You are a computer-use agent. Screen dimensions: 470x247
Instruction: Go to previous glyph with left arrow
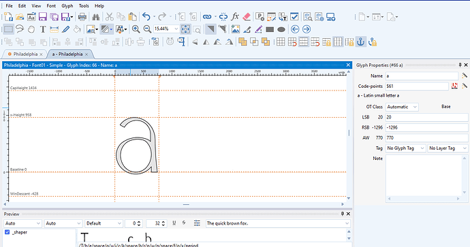tap(295, 29)
